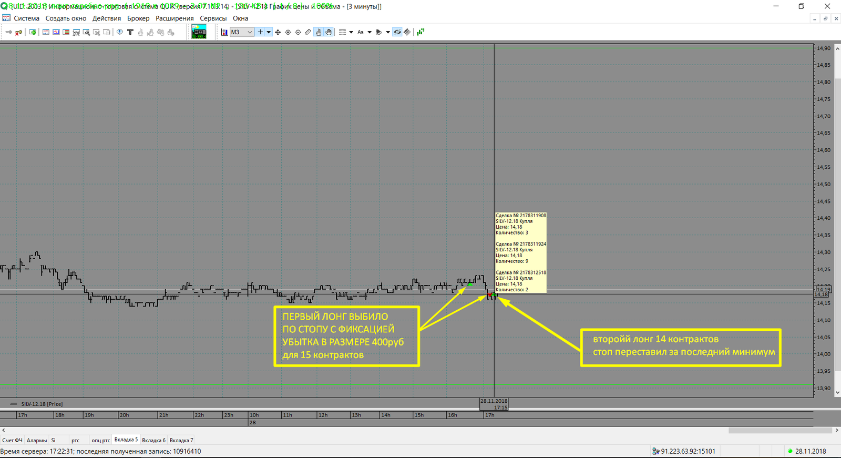Open the Брокер menu
This screenshot has width=841, height=458.
point(138,18)
